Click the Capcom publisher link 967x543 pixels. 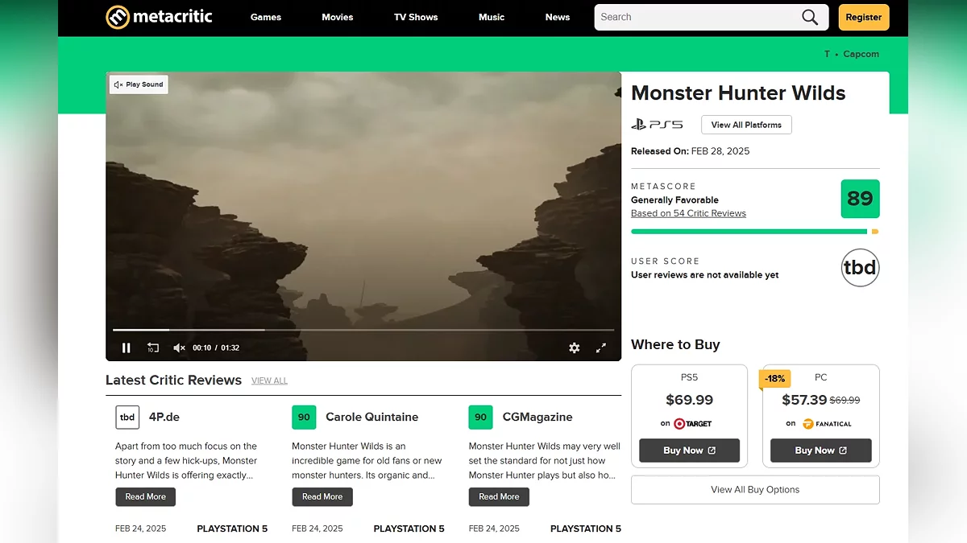(861, 54)
